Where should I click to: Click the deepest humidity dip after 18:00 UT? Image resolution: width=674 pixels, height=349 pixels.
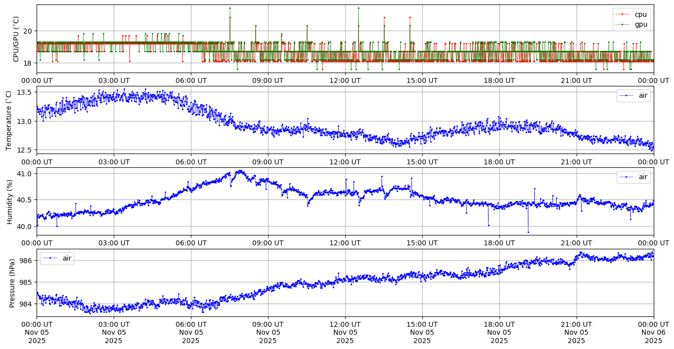(528, 232)
